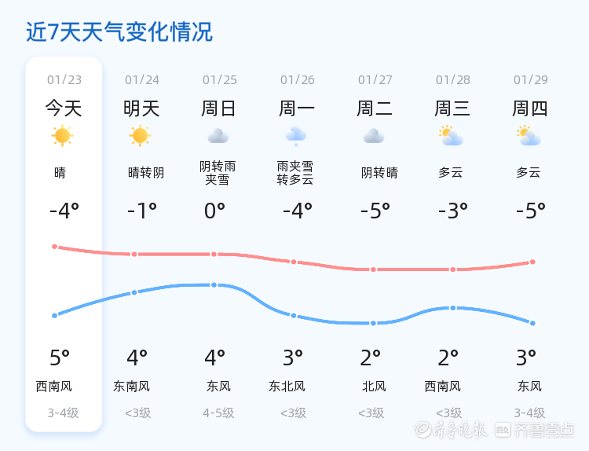The width and height of the screenshot is (589, 451).
Task: Click the blue curve point above 周日's 4°
Action: (214, 284)
